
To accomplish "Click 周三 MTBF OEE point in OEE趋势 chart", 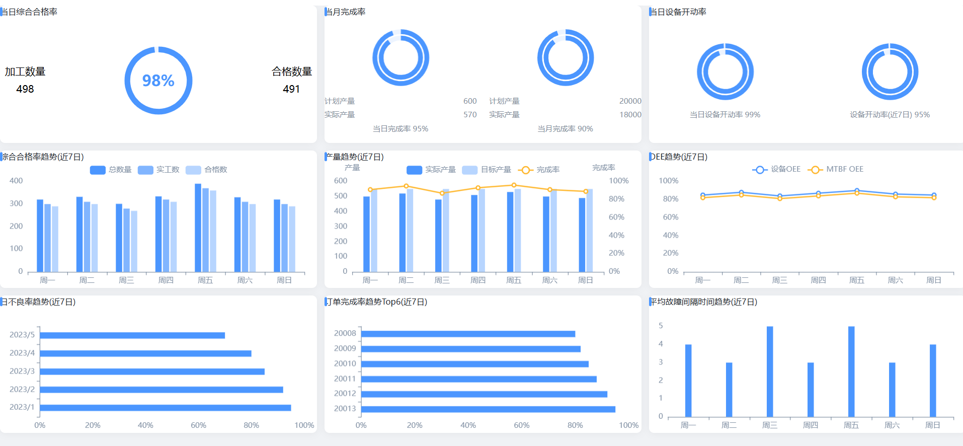I will (780, 199).
